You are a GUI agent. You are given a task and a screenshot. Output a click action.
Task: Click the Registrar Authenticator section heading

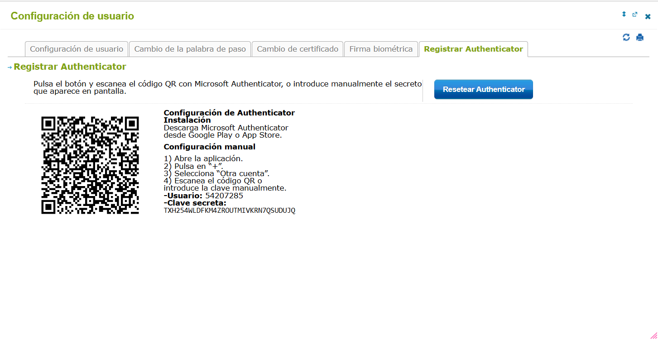tap(70, 67)
